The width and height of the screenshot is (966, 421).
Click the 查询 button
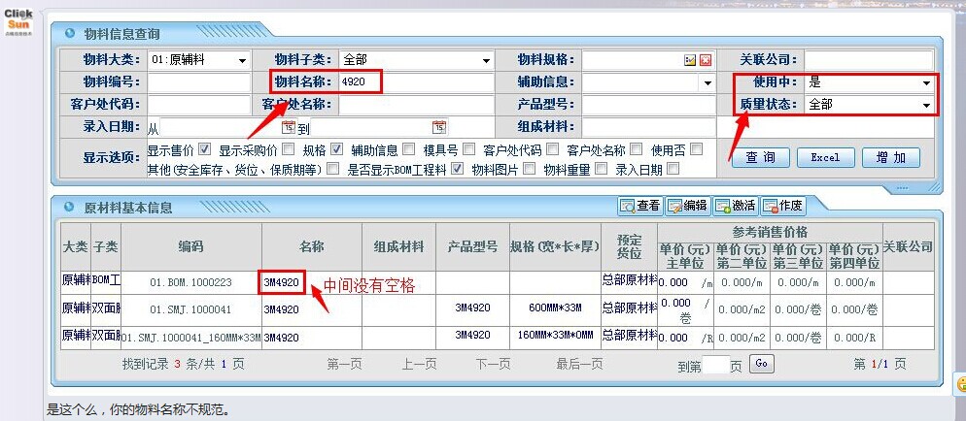pos(760,157)
